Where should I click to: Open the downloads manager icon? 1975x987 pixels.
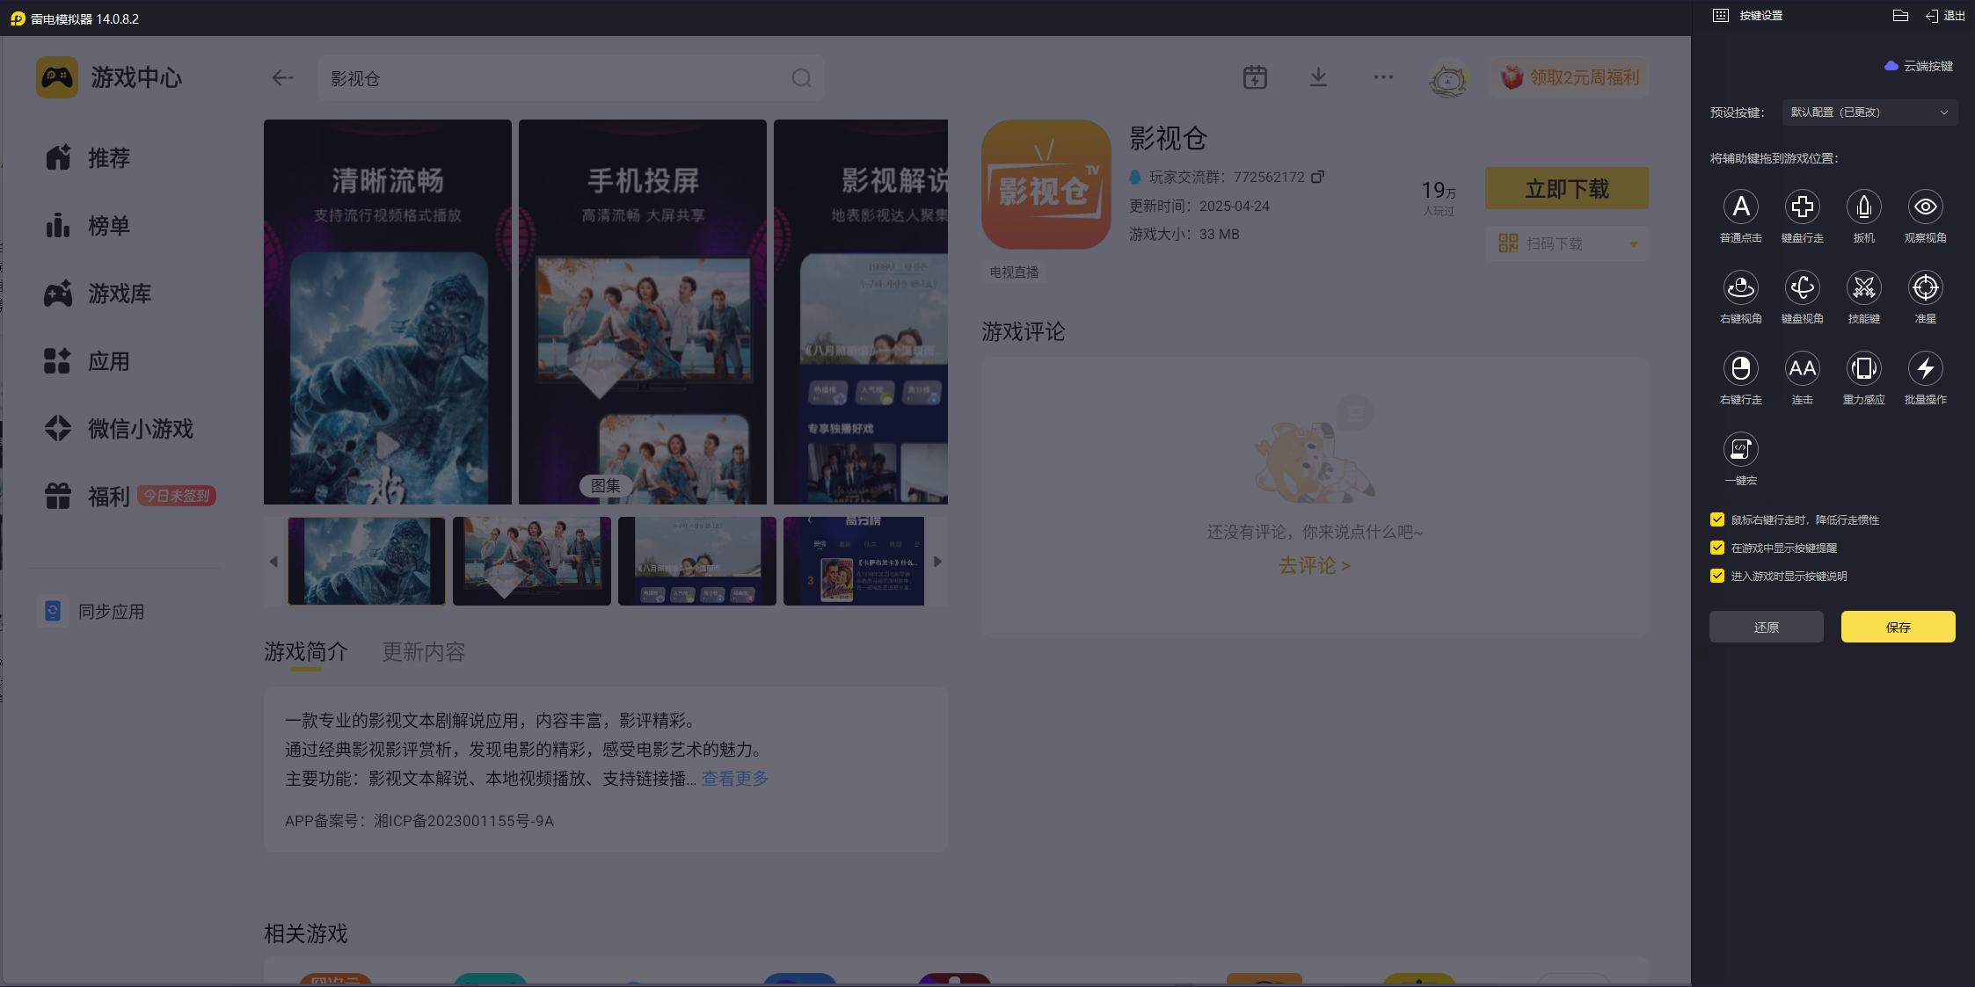[x=1318, y=77]
